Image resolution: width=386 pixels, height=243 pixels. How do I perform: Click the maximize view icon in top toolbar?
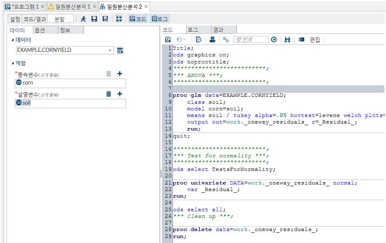(119, 19)
